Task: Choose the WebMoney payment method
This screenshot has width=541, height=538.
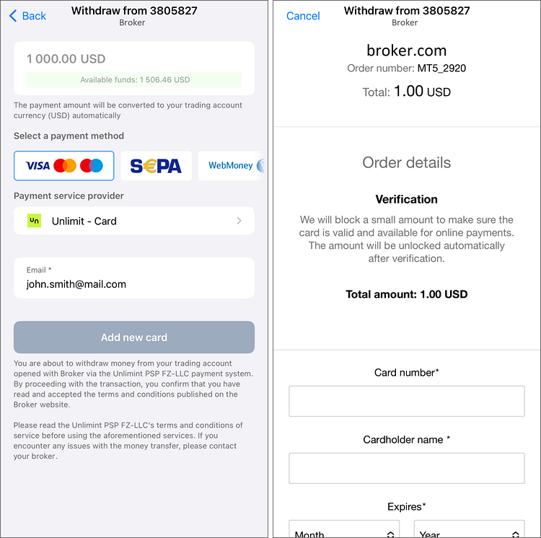Action: tap(231, 166)
